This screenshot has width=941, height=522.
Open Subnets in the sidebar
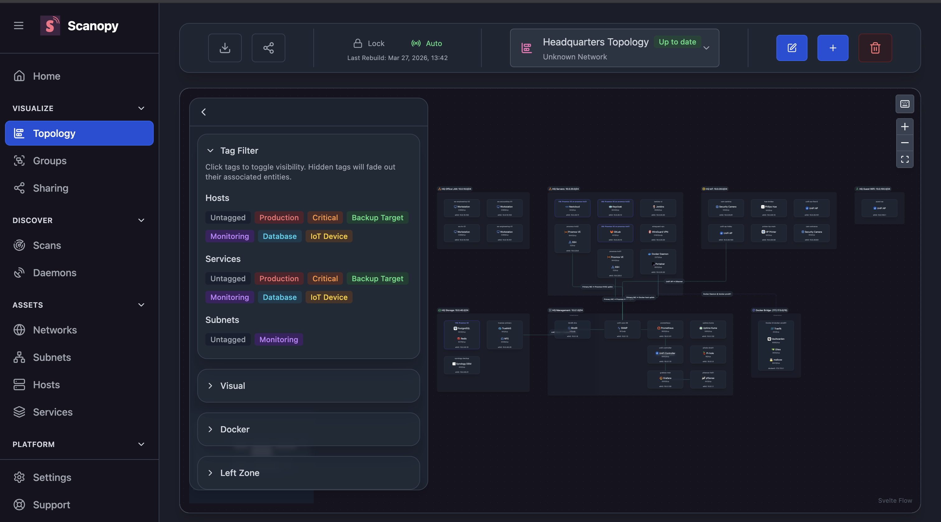52,357
